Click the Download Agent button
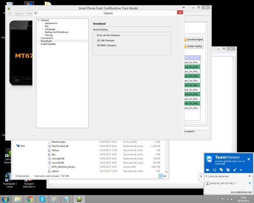254x203 pixels. click(194, 39)
